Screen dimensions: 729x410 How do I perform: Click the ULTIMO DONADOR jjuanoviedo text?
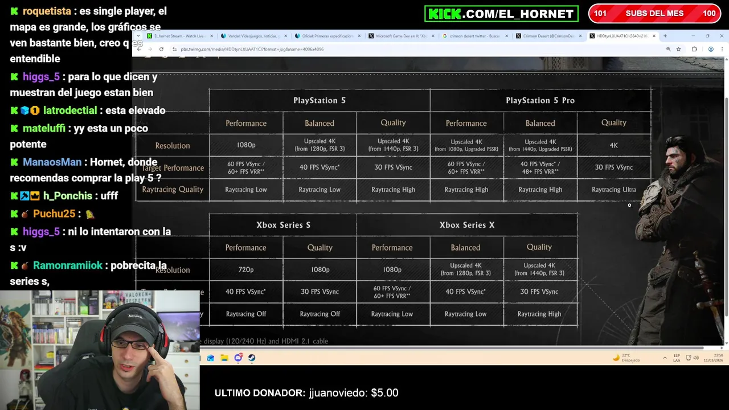306,393
